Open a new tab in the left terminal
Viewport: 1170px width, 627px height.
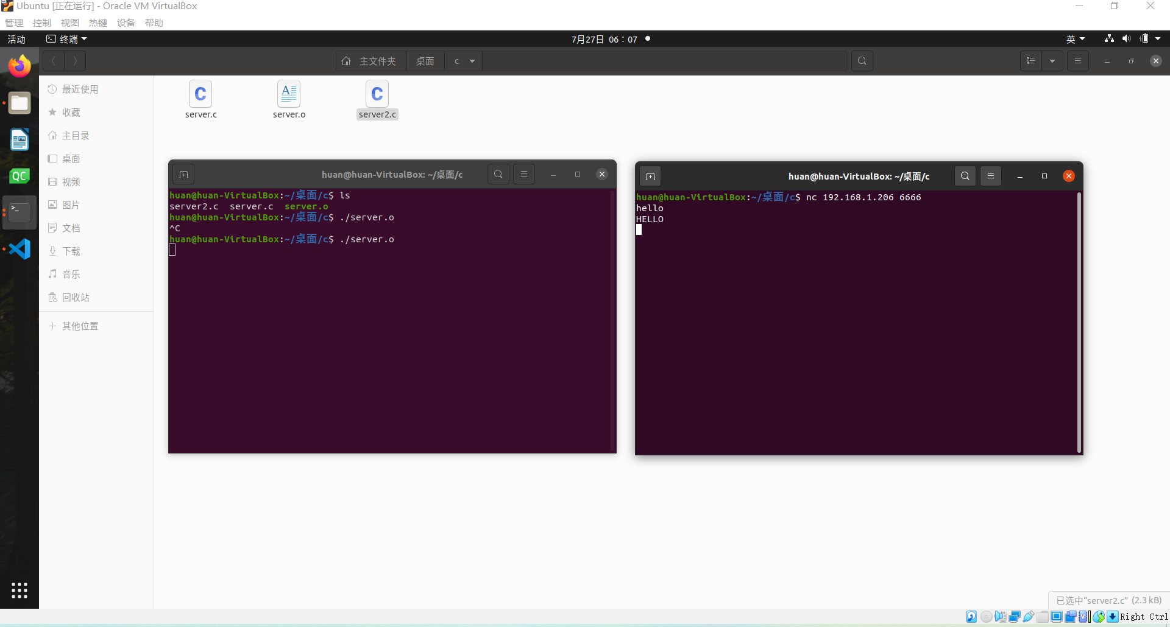point(183,174)
